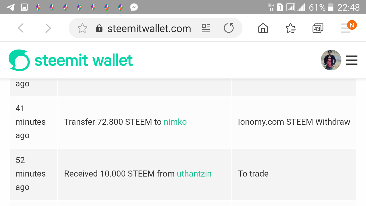Select the Ionomy.com STEEM Withdraw memo

click(294, 122)
